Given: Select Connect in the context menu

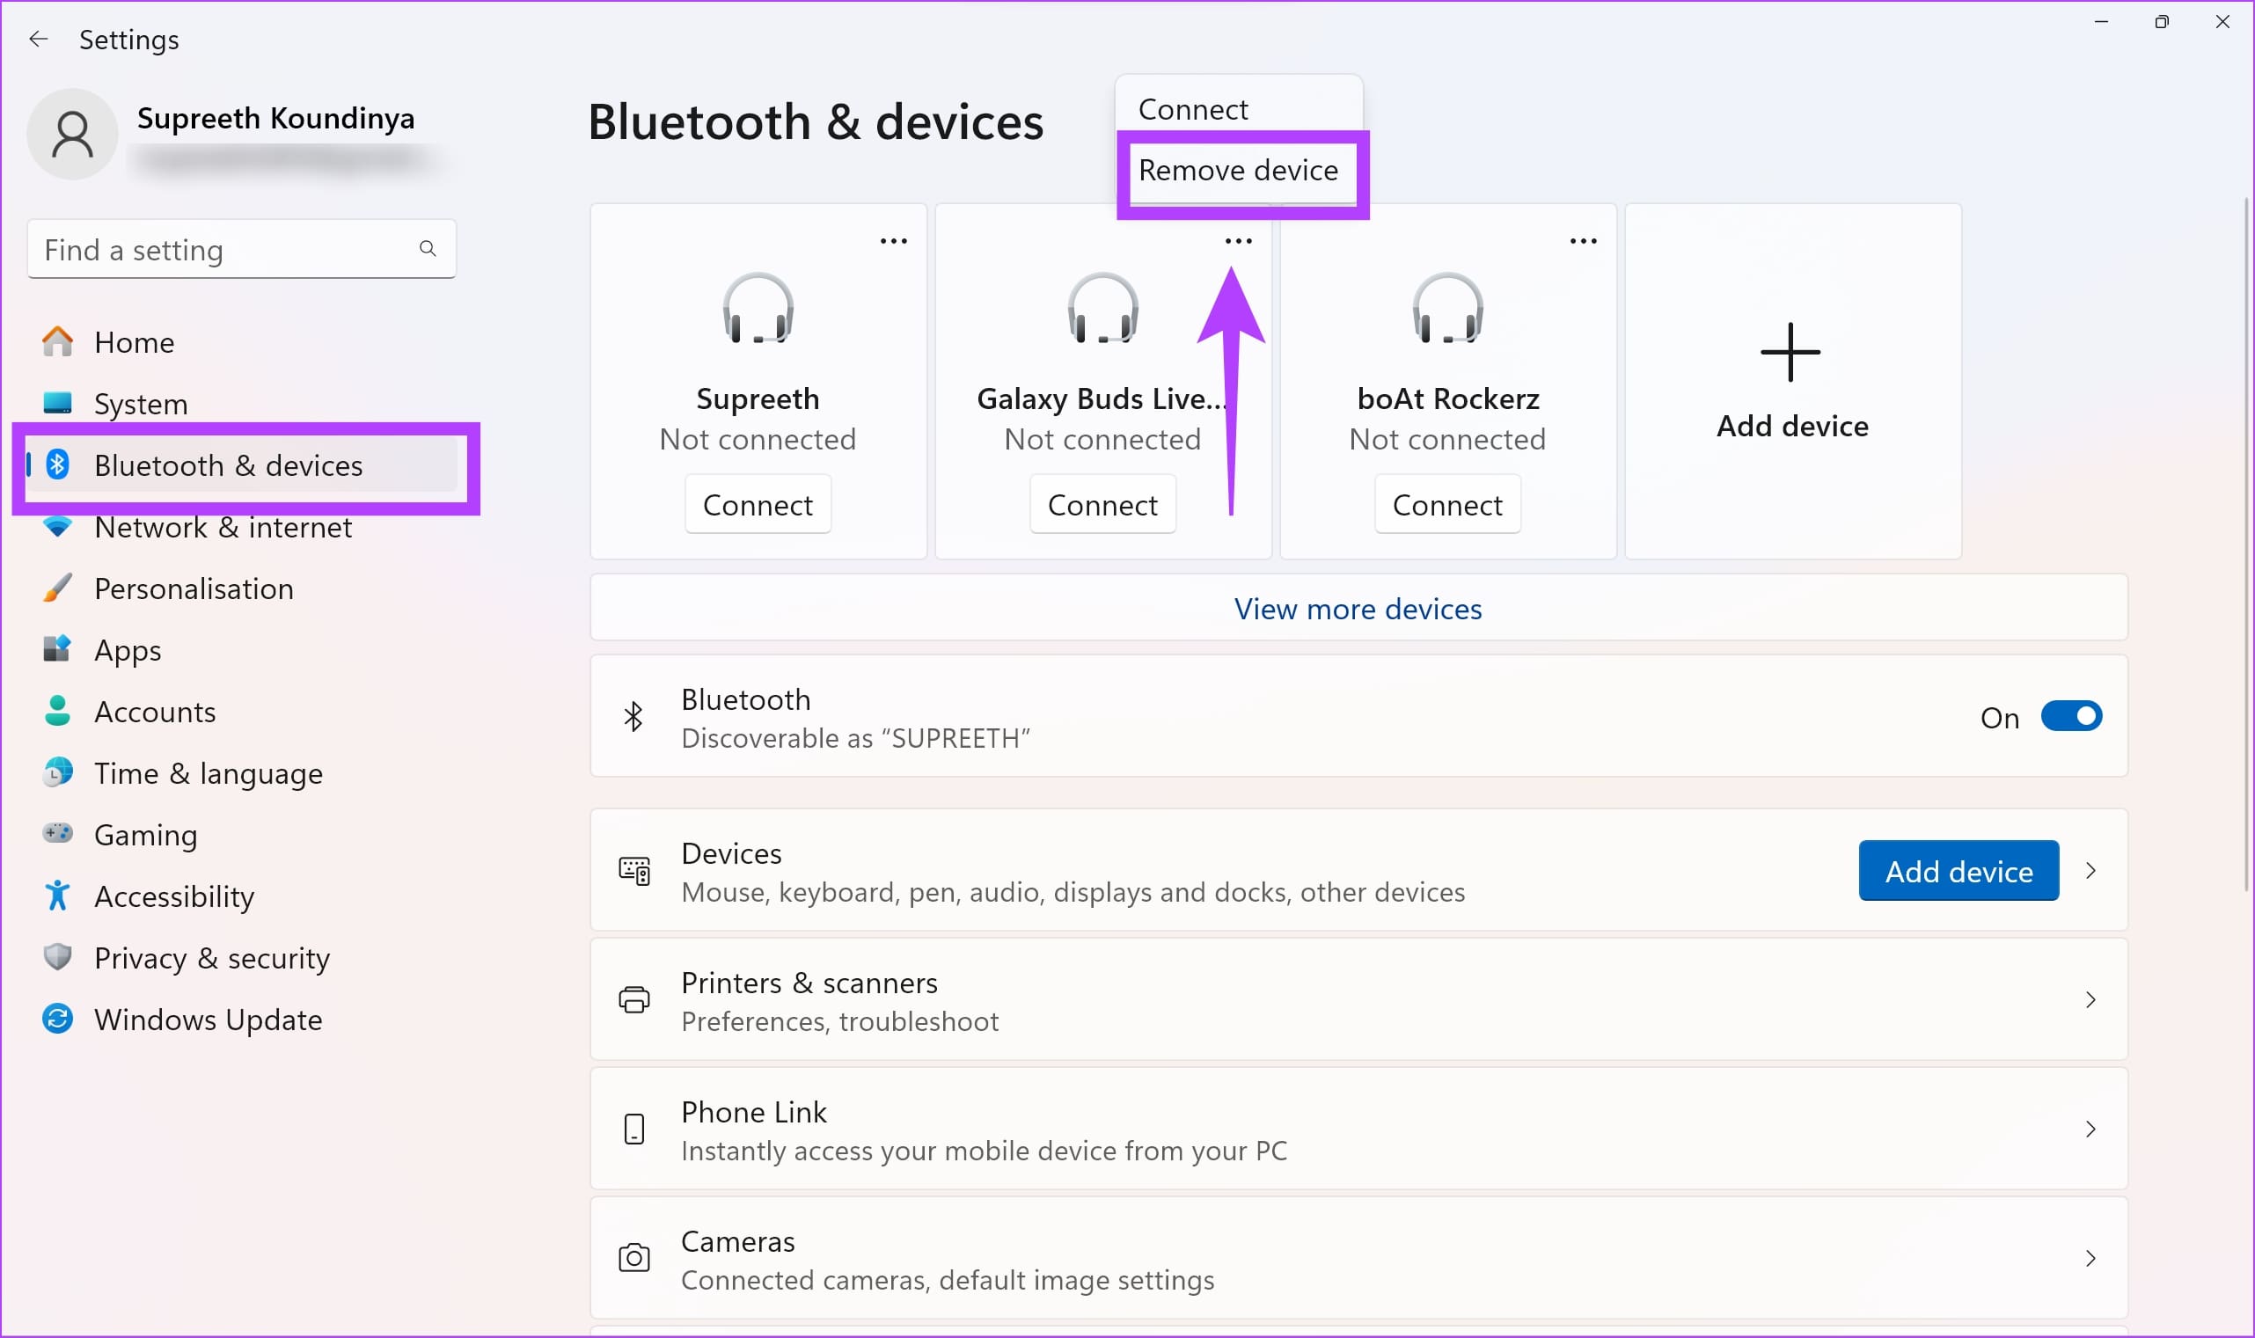Looking at the screenshot, I should pyautogui.click(x=1192, y=107).
